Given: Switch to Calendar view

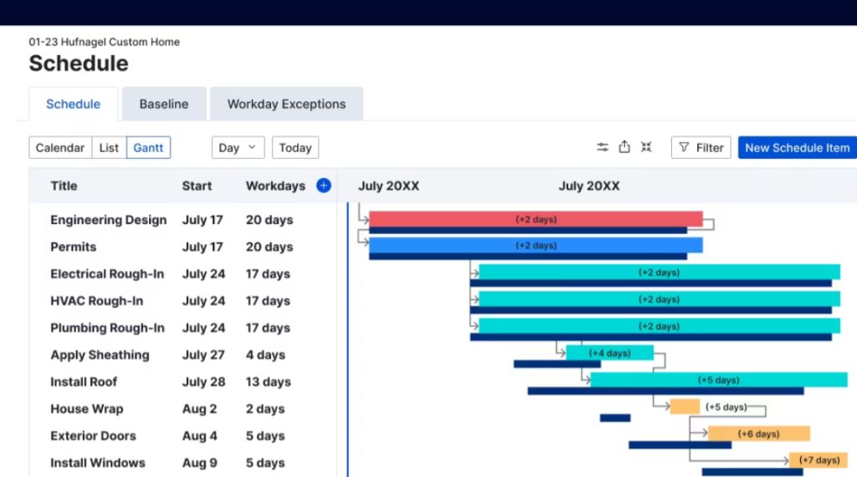Looking at the screenshot, I should tap(60, 148).
